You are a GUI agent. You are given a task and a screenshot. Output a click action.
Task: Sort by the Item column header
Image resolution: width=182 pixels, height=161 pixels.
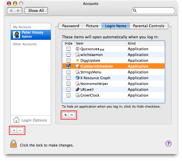click(101, 44)
